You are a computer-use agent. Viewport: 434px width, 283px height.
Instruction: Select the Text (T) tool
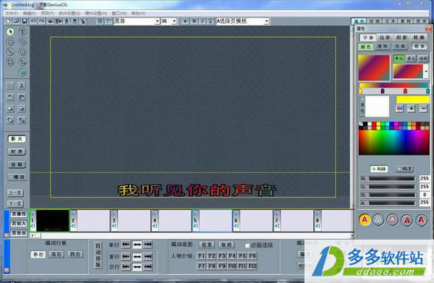22,32
